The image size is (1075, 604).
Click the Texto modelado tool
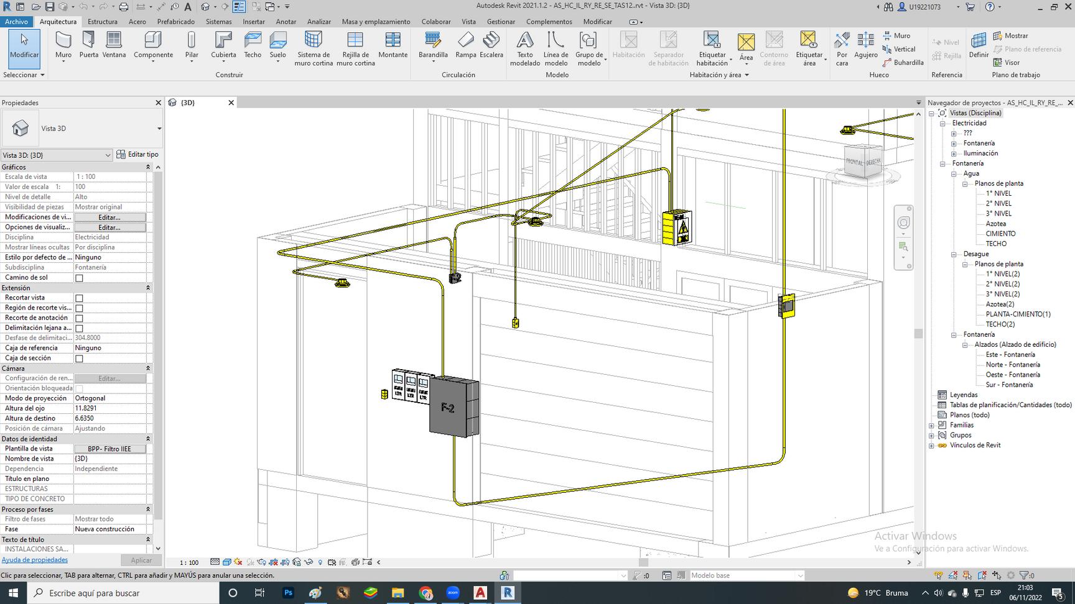coord(525,48)
